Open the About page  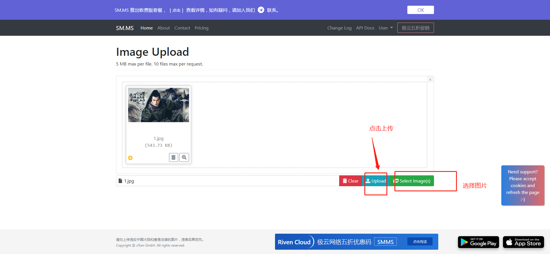(164, 28)
